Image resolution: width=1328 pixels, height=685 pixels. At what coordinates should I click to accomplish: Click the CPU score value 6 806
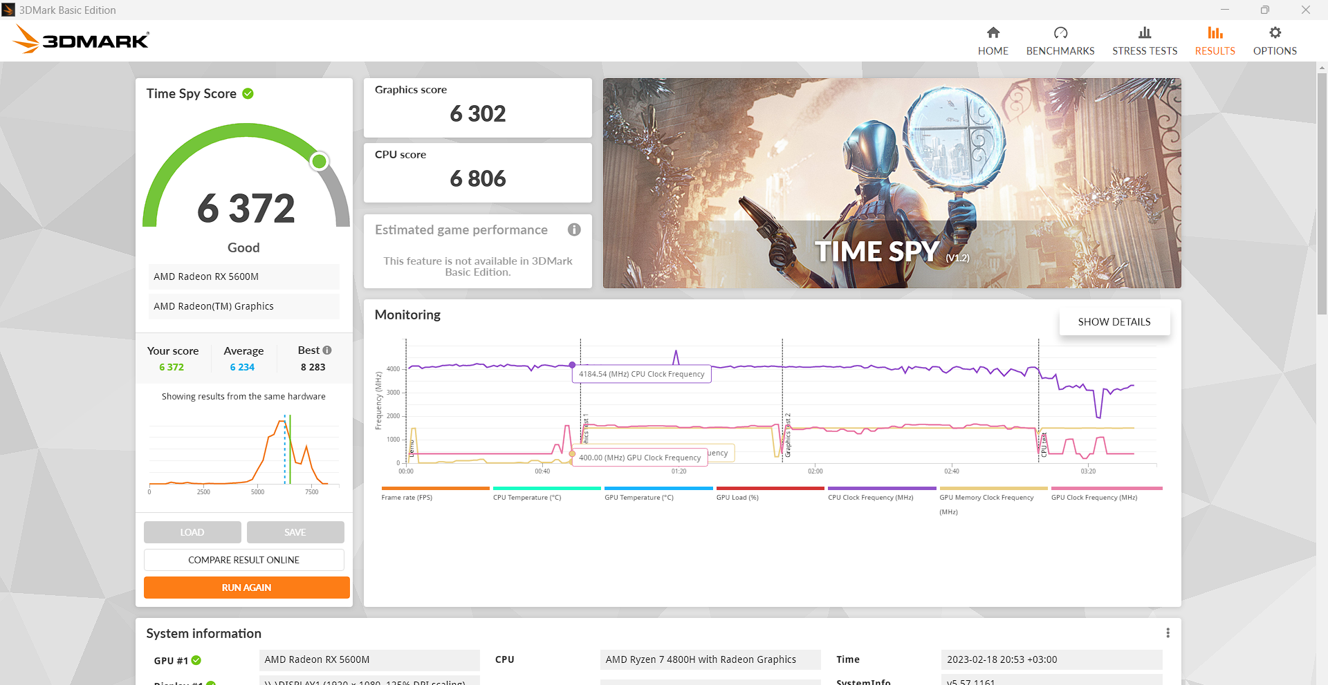[x=478, y=179]
